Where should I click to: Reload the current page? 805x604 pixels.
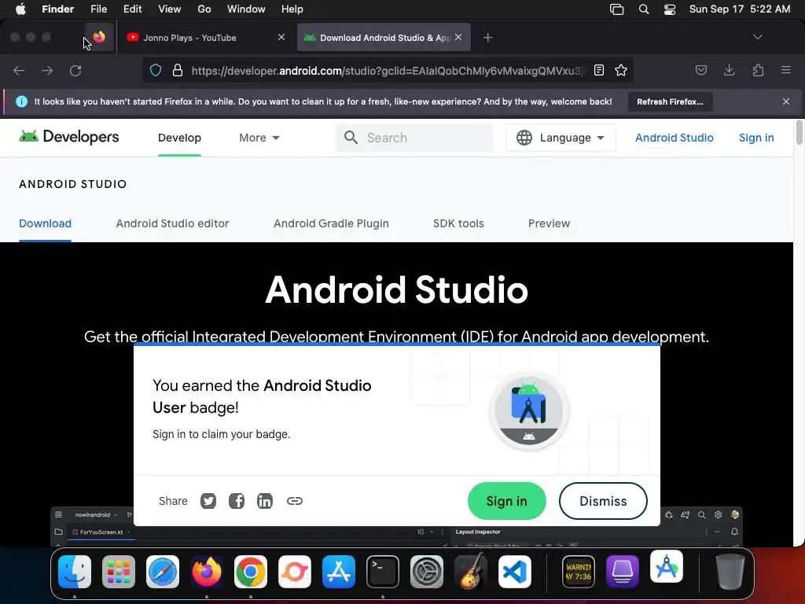pos(75,70)
